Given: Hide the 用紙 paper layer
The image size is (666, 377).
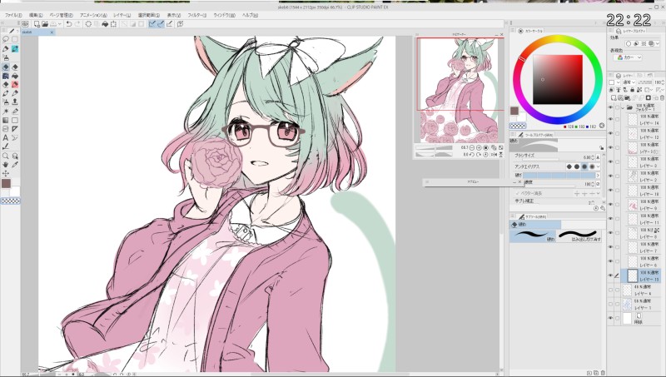Looking at the screenshot, I should coord(610,319).
